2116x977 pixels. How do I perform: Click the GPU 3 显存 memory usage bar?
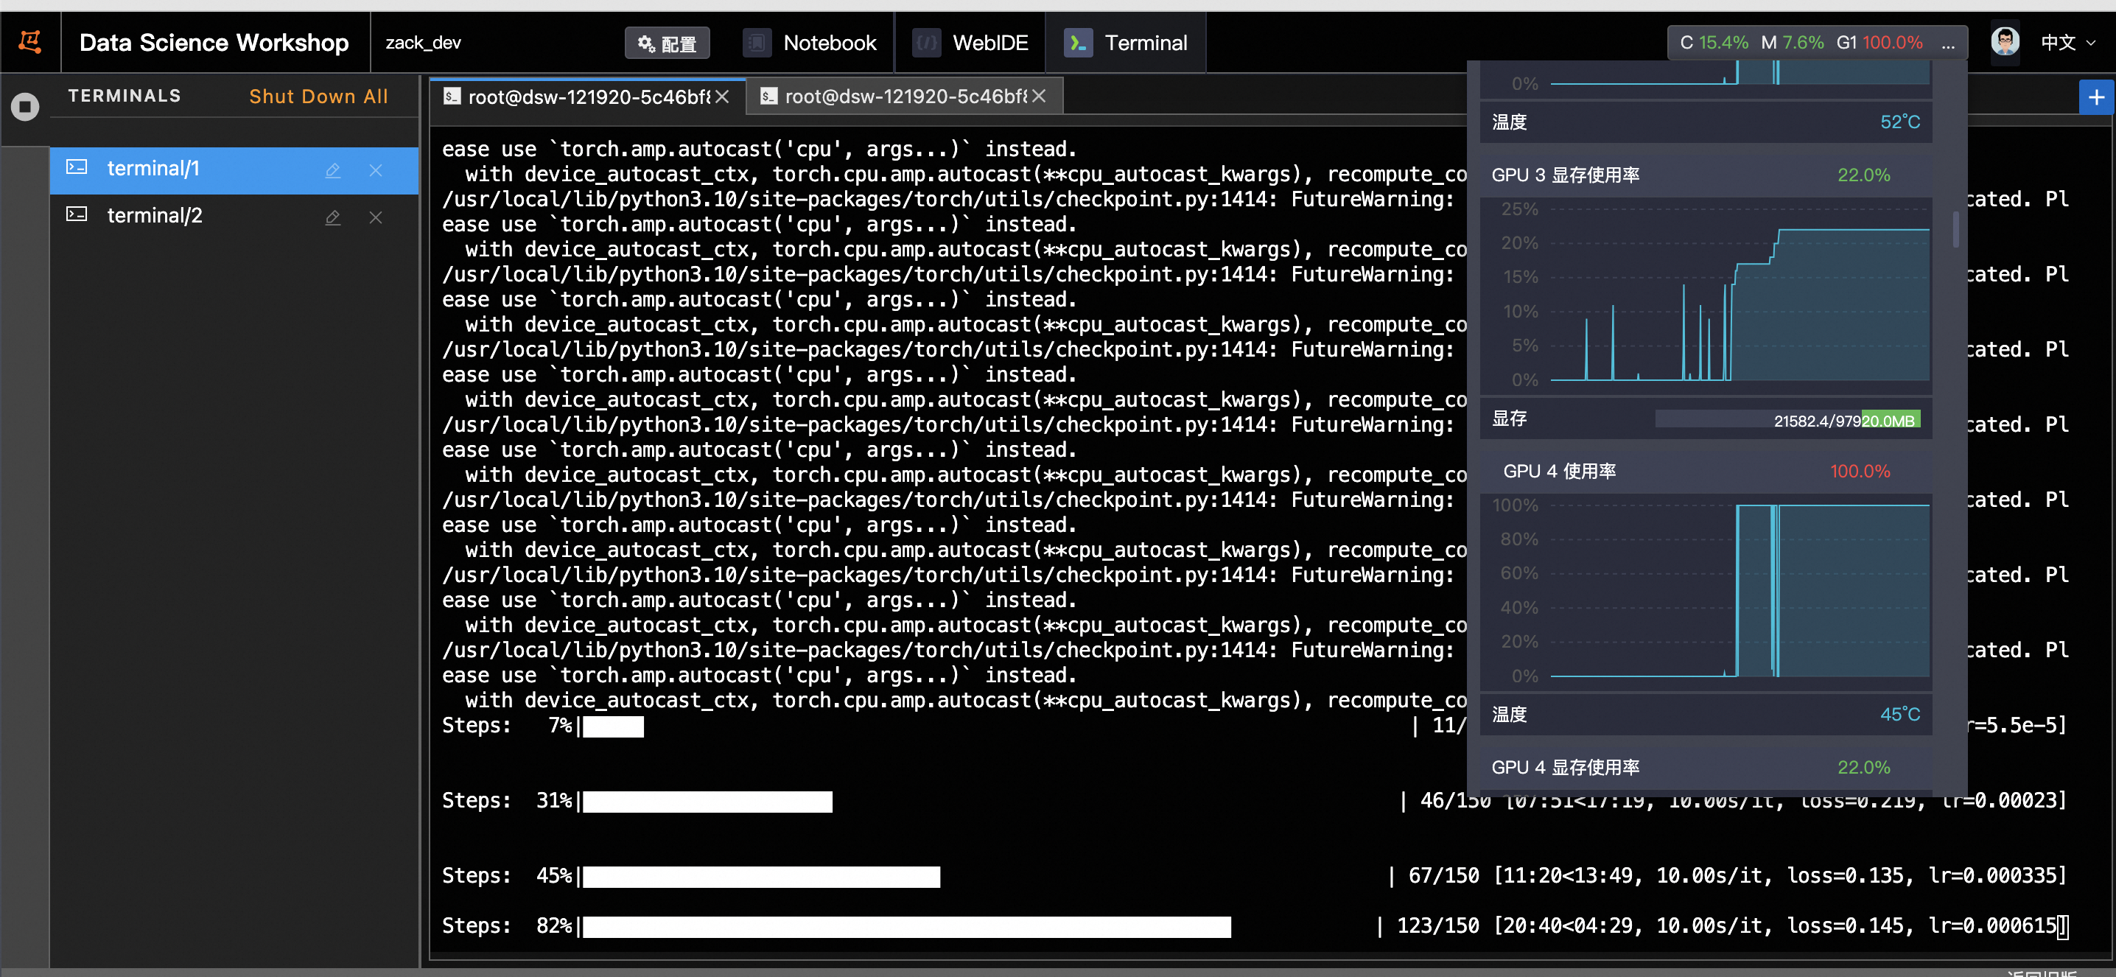[x=1787, y=420]
